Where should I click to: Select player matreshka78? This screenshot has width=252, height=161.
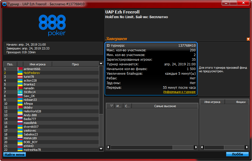click(x=51, y=150)
